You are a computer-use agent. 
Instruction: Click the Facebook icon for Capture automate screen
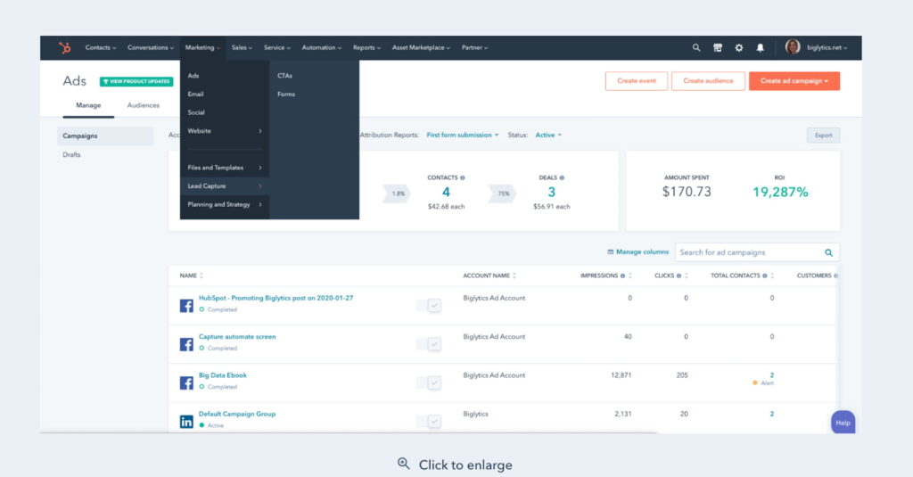(x=186, y=344)
